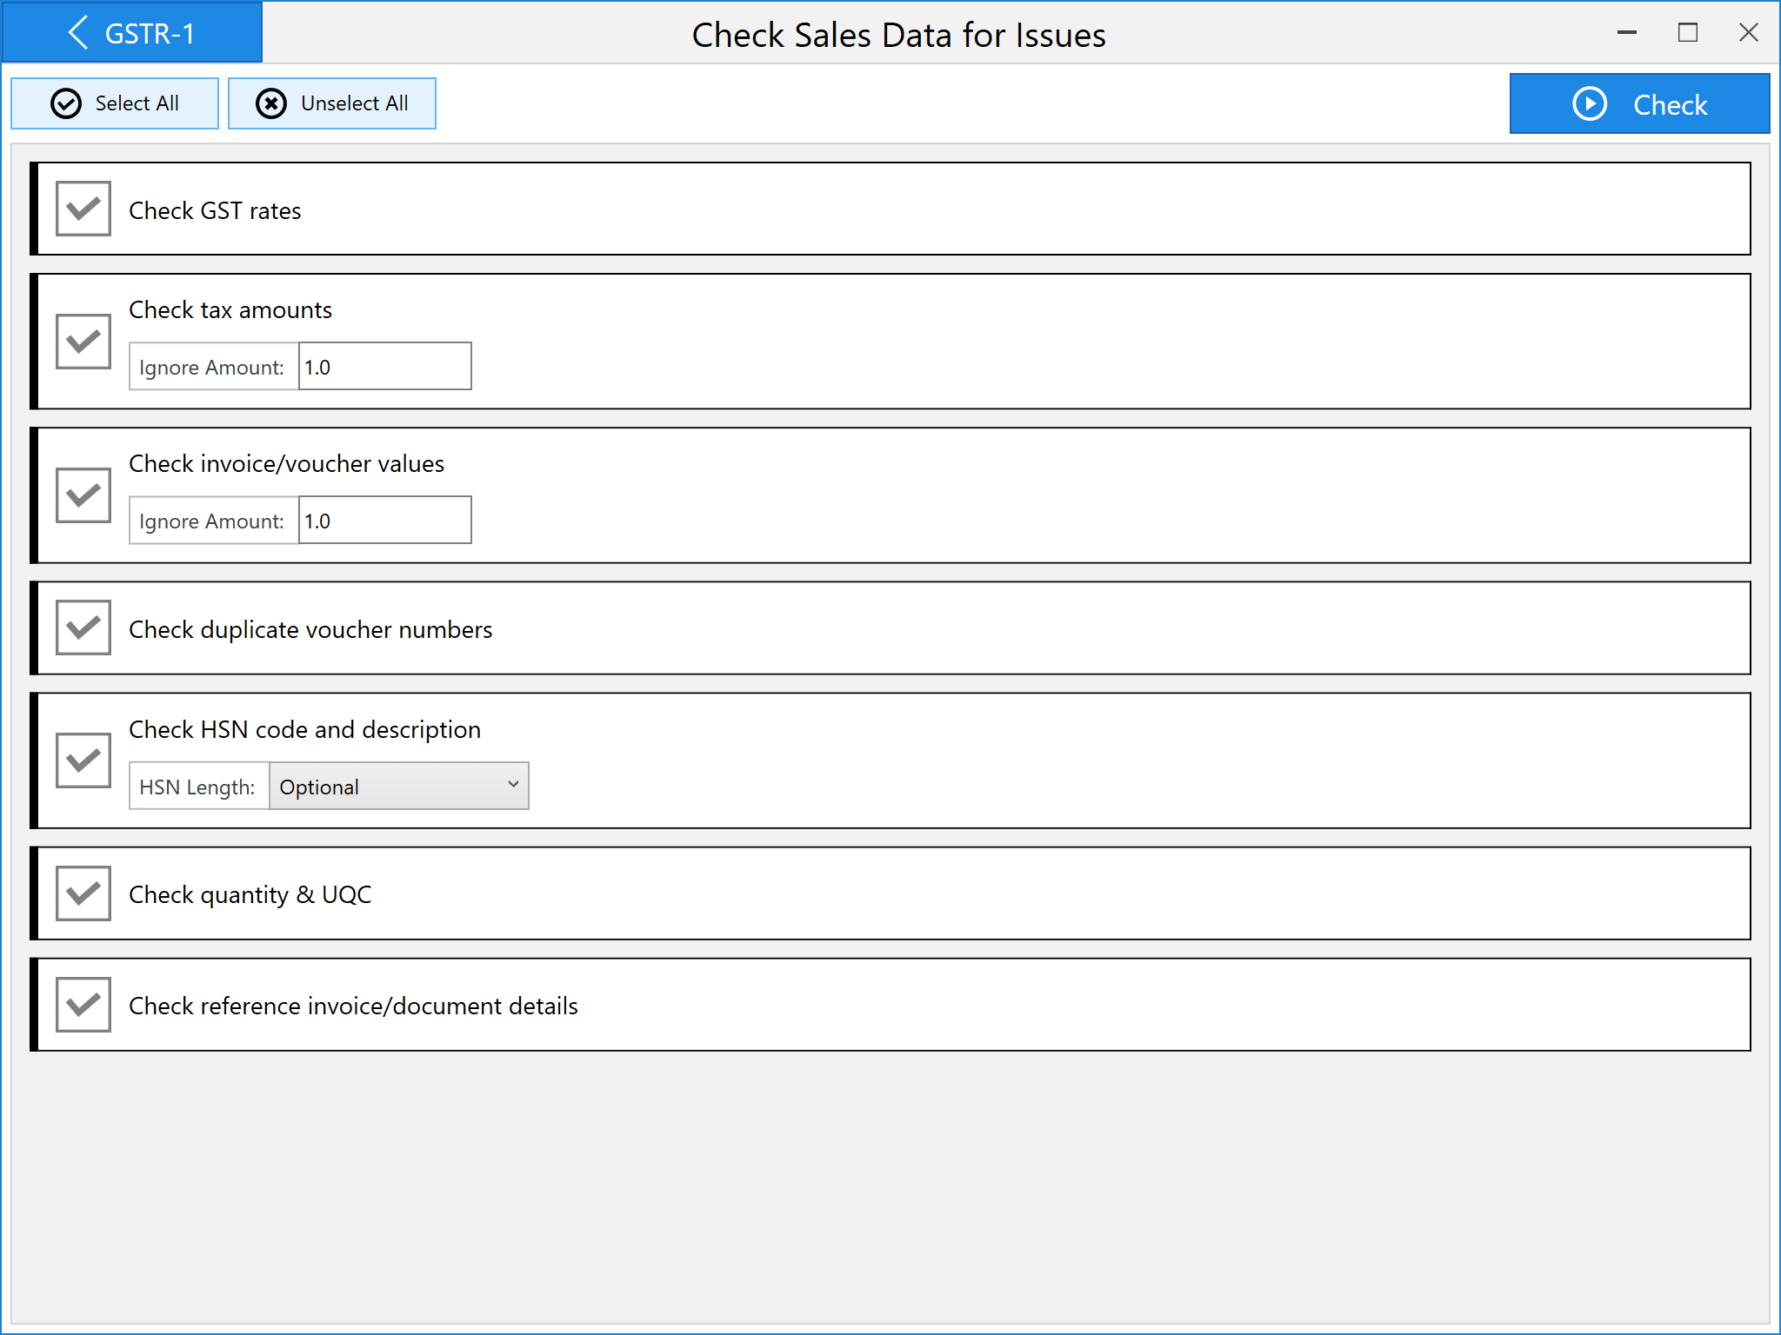Toggle Check HSN code and description checkbox
Image resolution: width=1781 pixels, height=1335 pixels.
pos(83,760)
